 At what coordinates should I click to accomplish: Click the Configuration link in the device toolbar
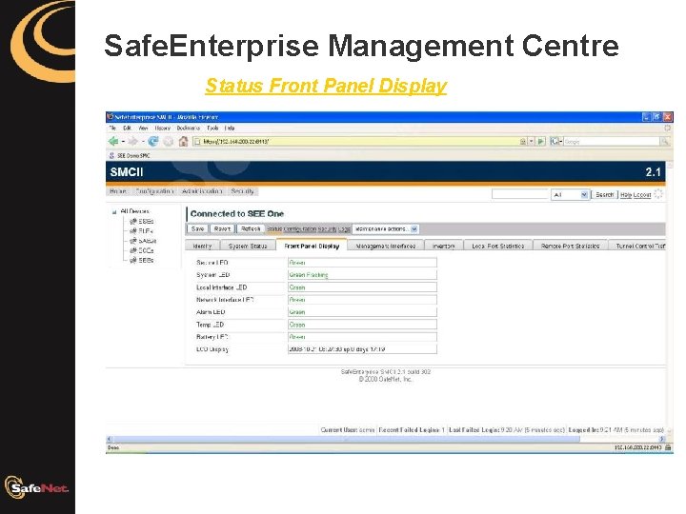300,229
